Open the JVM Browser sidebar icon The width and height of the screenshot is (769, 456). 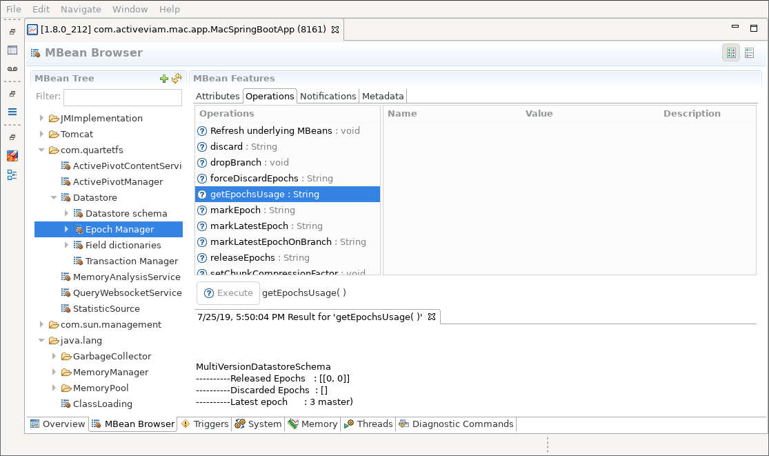12,50
